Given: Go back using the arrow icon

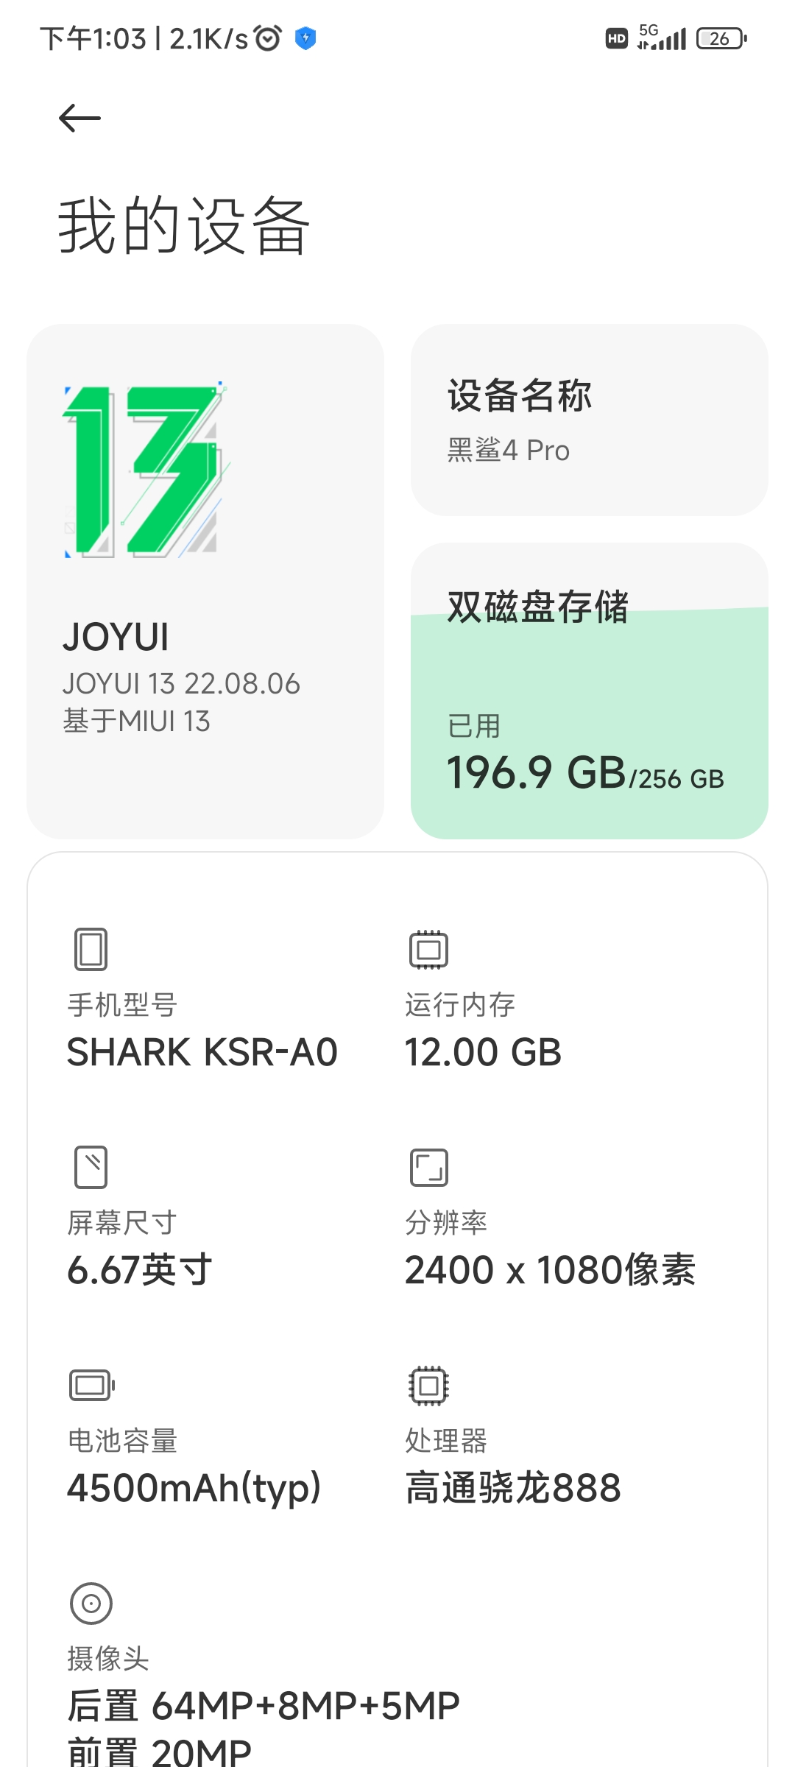Looking at the screenshot, I should [x=79, y=119].
